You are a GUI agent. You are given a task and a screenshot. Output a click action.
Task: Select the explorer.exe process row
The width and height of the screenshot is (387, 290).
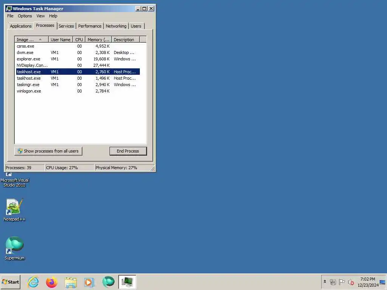[78, 59]
